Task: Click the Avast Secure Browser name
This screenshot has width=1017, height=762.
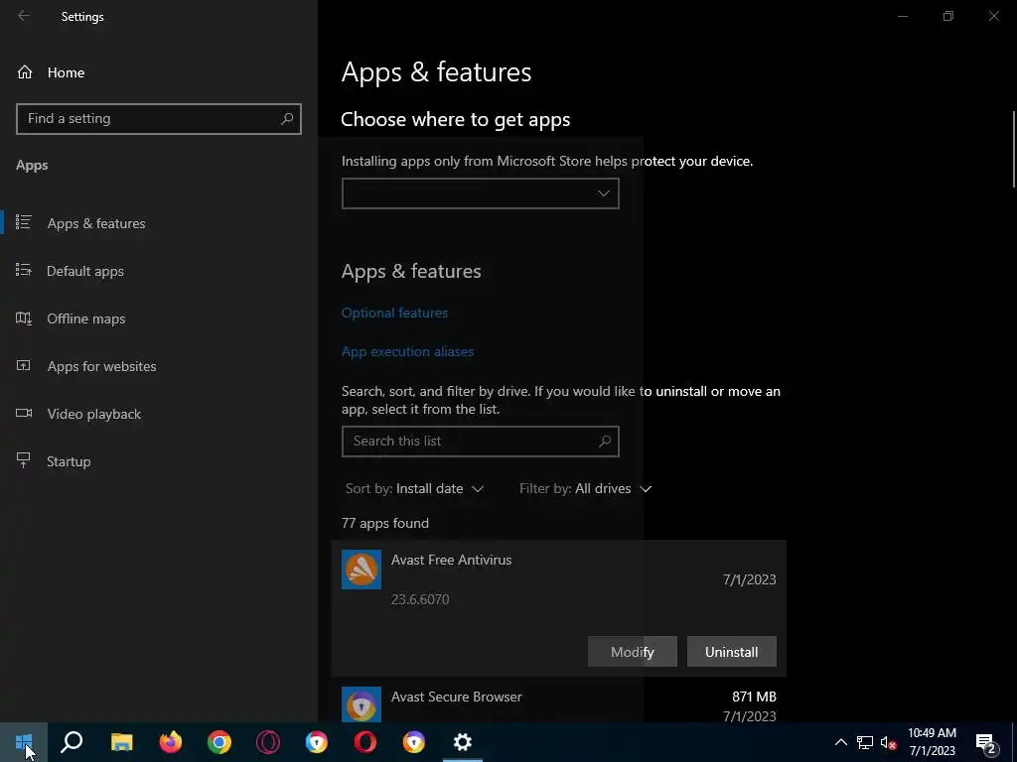Action: [457, 697]
